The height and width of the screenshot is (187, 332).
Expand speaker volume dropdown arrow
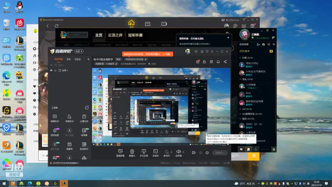[183, 152]
